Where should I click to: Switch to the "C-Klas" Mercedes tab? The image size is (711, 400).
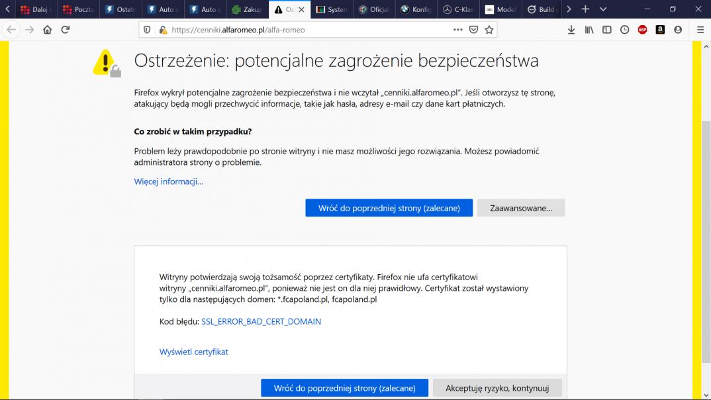(458, 9)
